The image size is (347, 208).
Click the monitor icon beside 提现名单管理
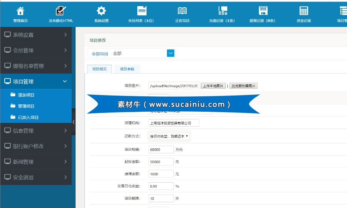click(8, 65)
